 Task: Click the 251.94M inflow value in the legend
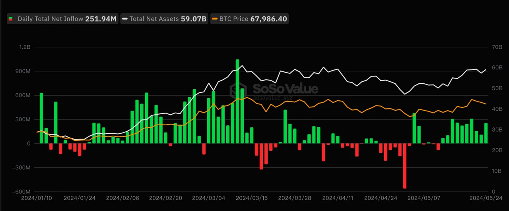pos(101,19)
